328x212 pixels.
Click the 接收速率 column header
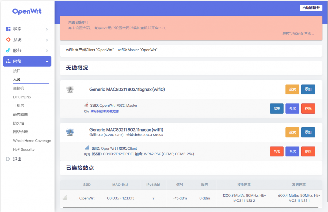pyautogui.click(x=244, y=185)
